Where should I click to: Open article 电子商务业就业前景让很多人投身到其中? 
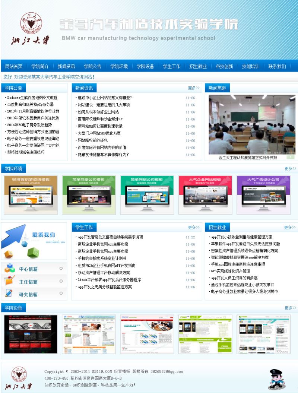(244, 292)
